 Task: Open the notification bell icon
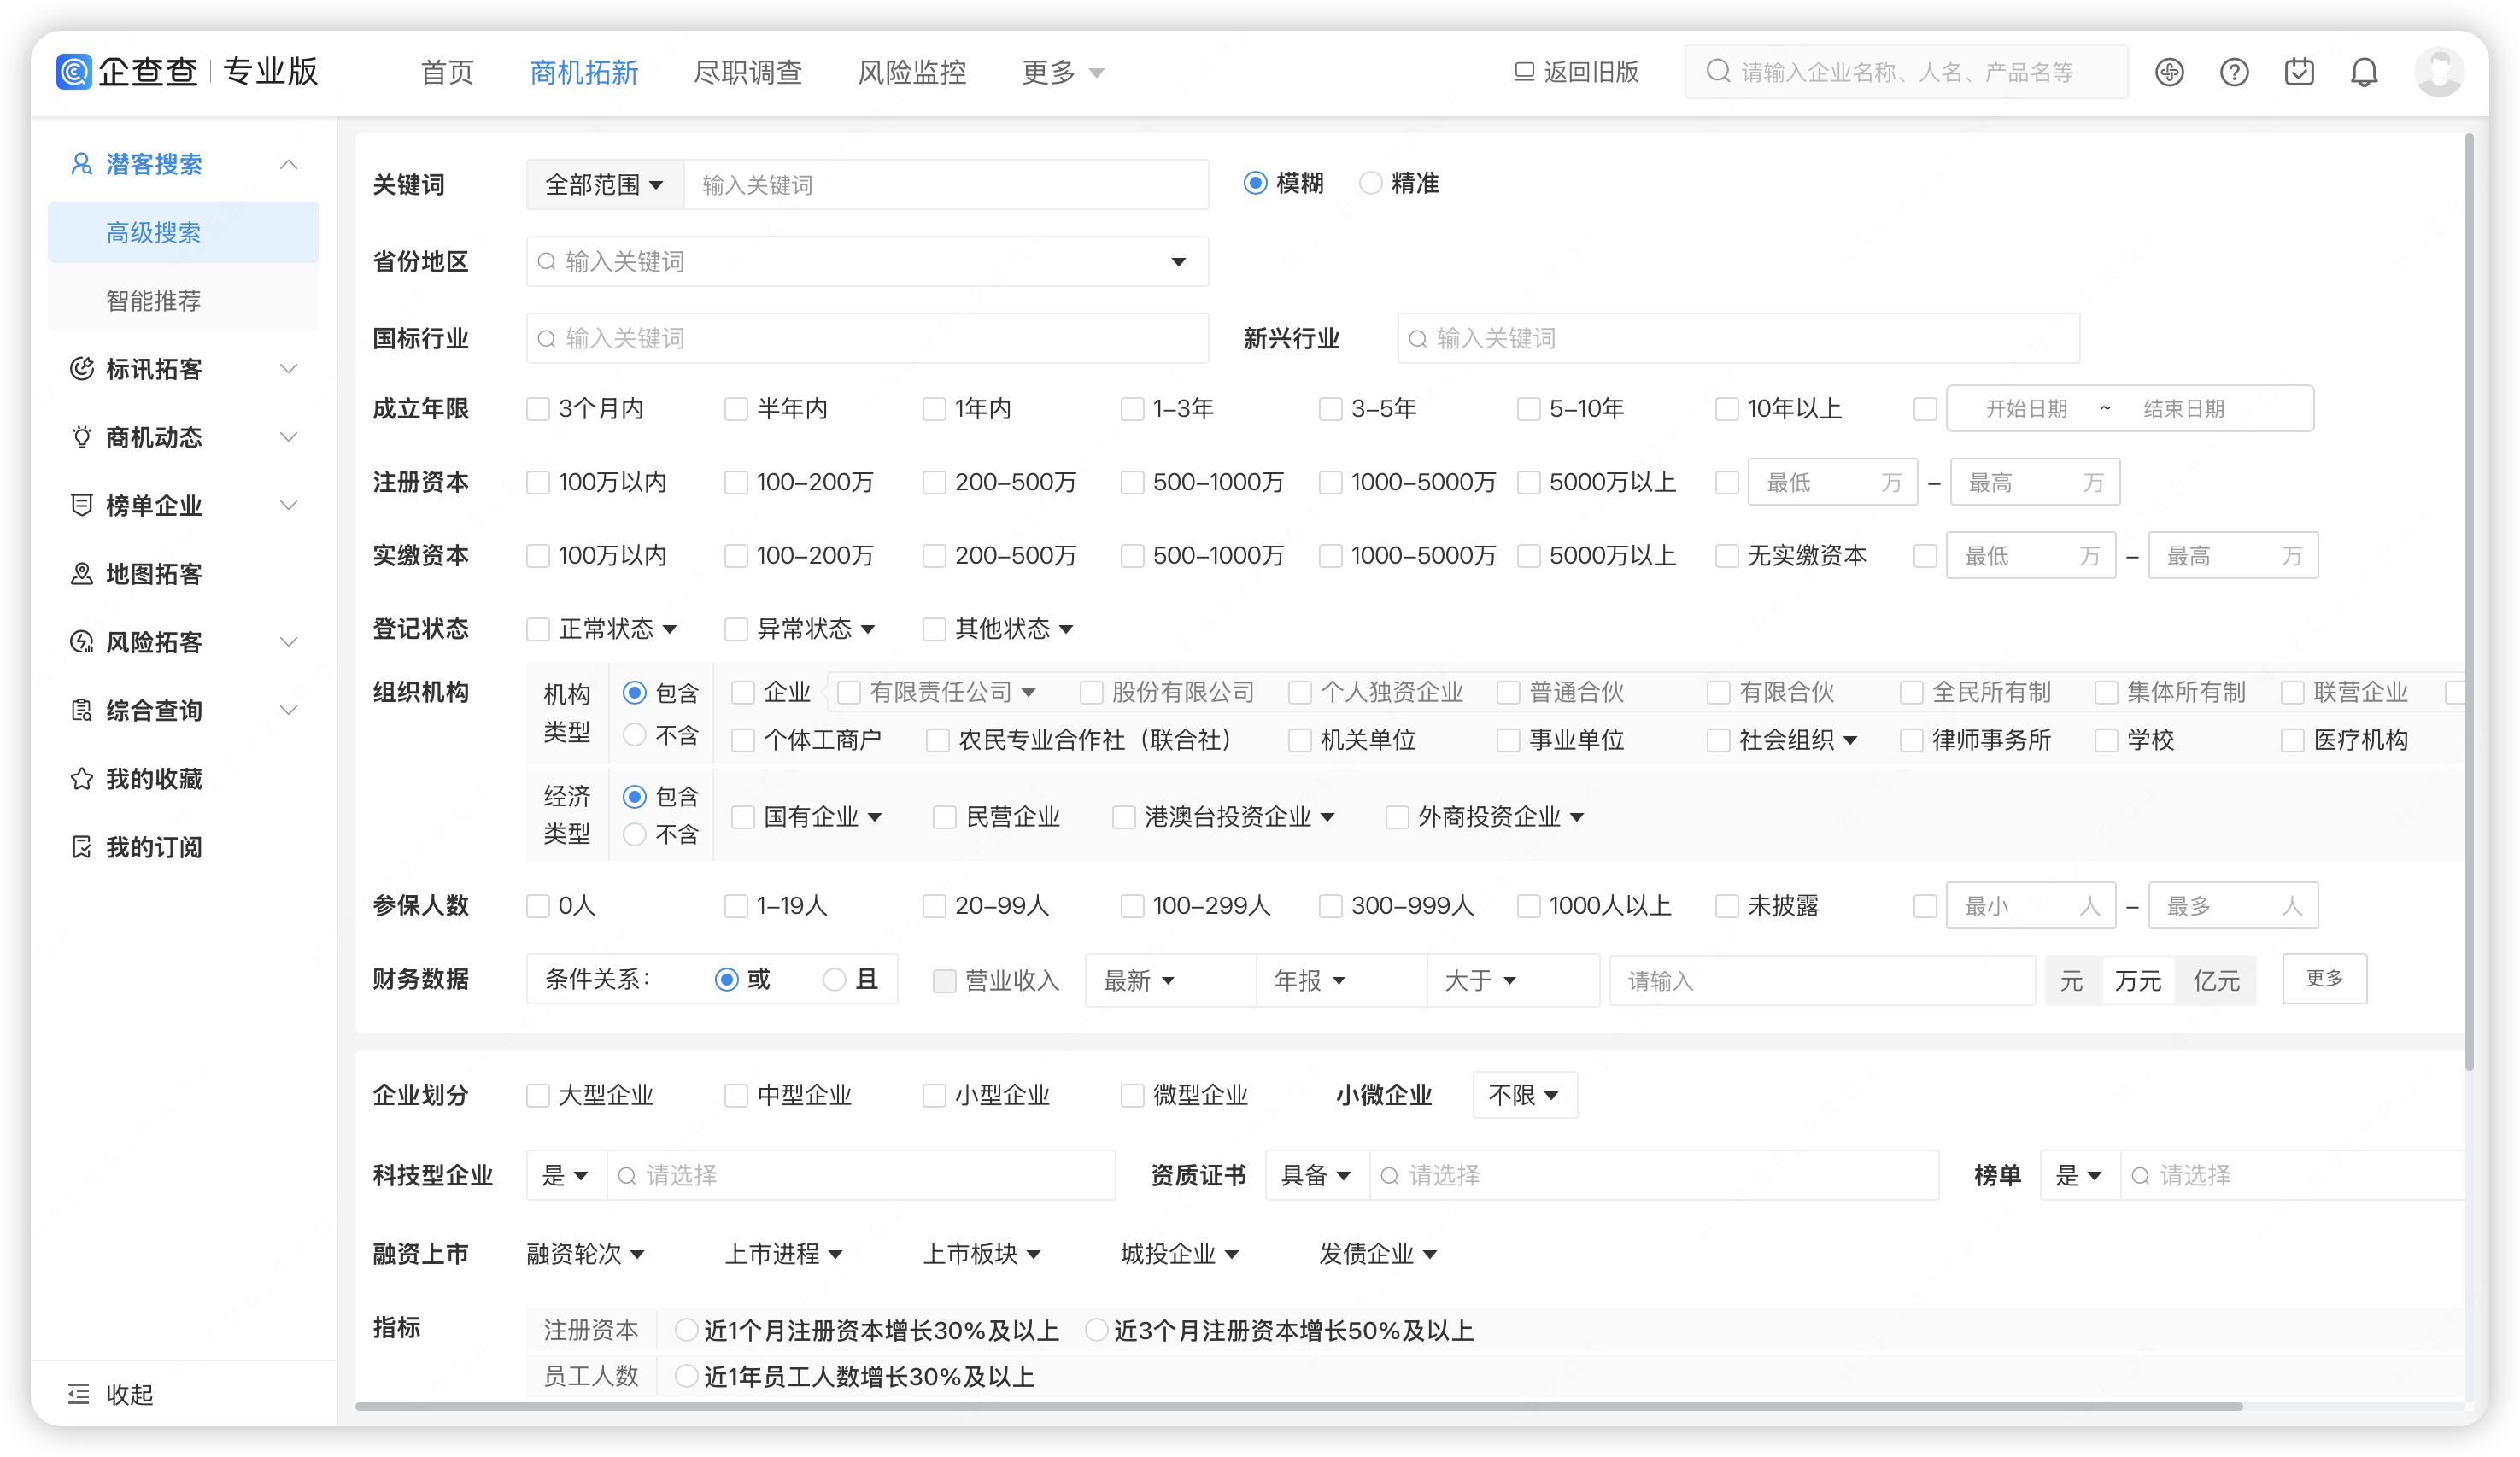(x=2364, y=72)
